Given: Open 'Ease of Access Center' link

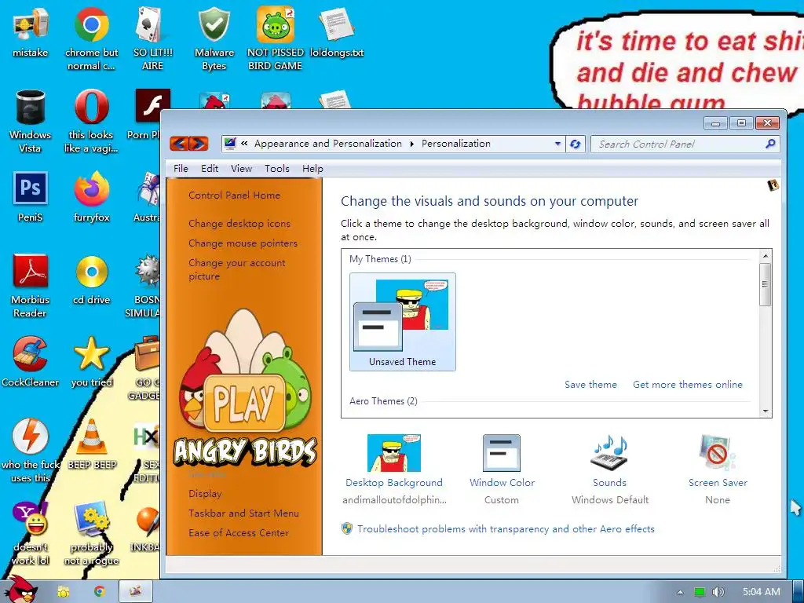Looking at the screenshot, I should pos(239,533).
